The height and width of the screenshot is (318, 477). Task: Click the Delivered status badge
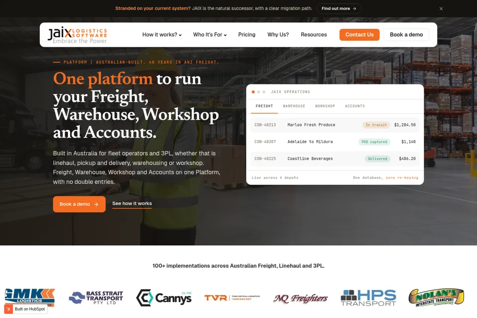[x=377, y=159]
